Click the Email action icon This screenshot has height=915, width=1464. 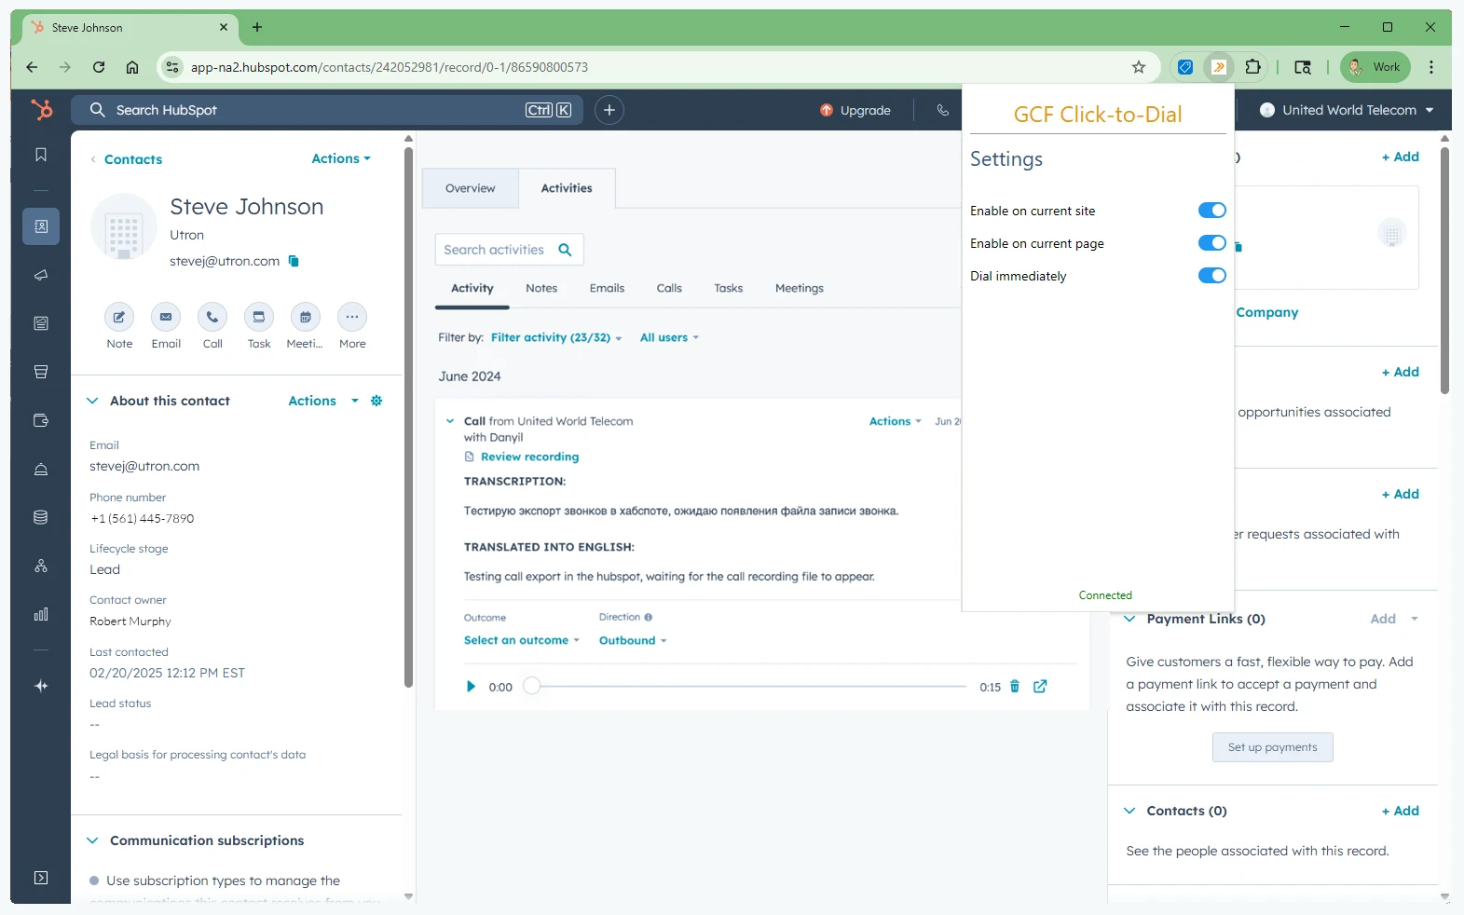(x=166, y=317)
